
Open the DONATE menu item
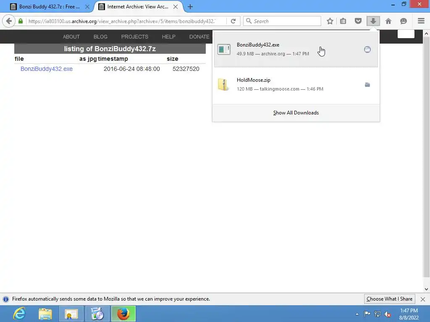(199, 37)
